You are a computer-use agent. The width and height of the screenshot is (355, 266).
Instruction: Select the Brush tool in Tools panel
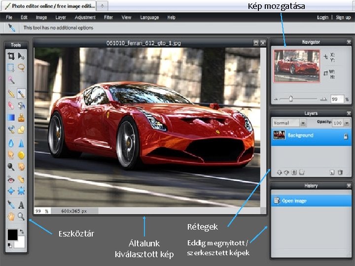pos(21,94)
